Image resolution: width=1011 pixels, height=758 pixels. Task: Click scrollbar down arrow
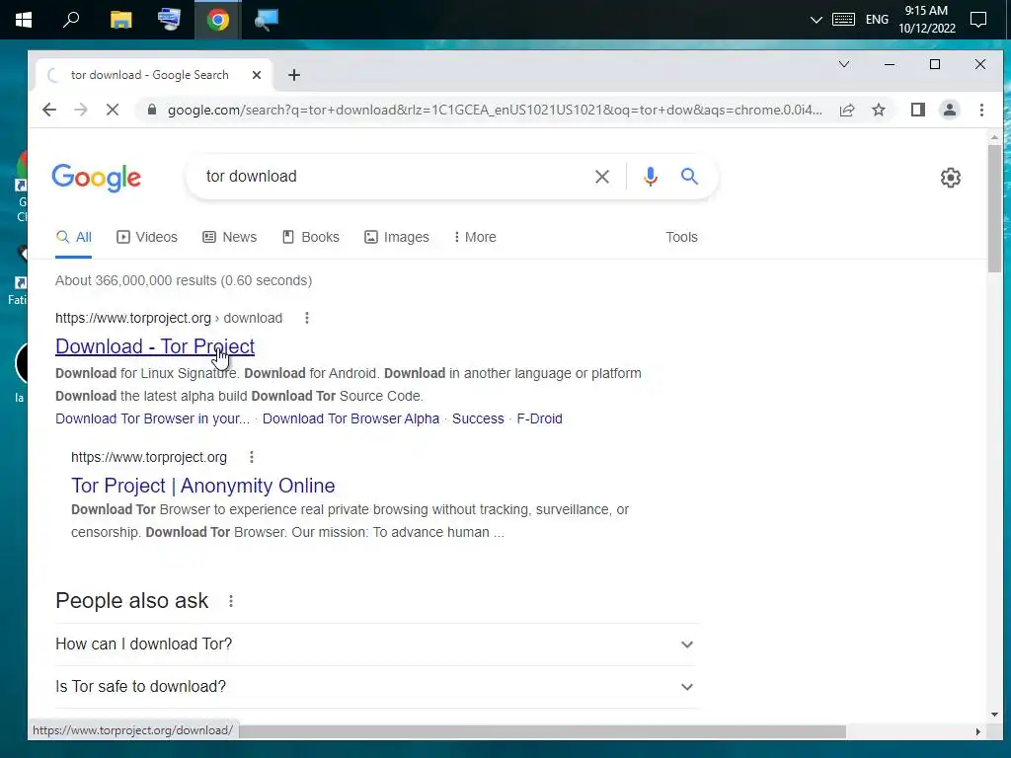tap(994, 715)
